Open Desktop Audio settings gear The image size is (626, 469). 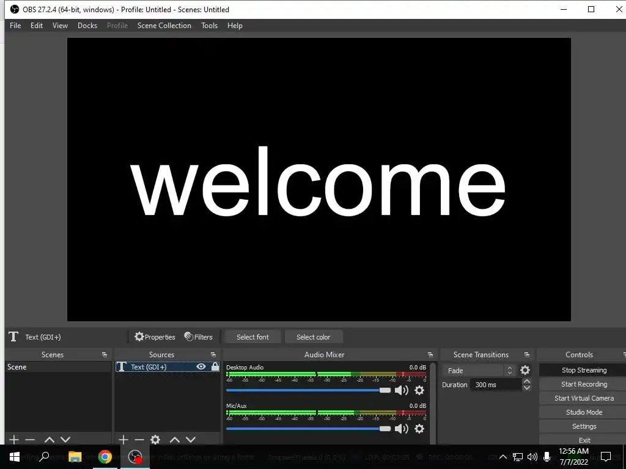[419, 390]
